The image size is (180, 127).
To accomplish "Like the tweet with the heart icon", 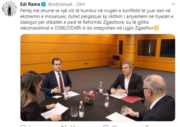I will [x=106, y=126].
